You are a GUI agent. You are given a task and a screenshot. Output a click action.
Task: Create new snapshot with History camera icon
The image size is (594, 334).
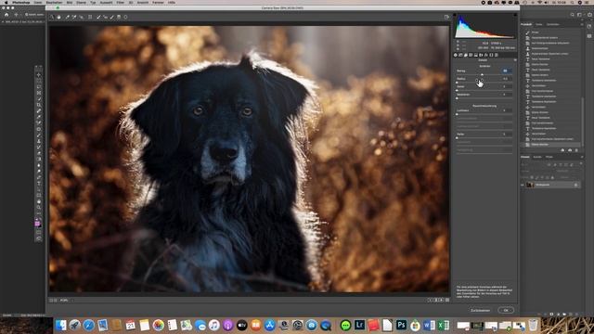tap(570, 150)
